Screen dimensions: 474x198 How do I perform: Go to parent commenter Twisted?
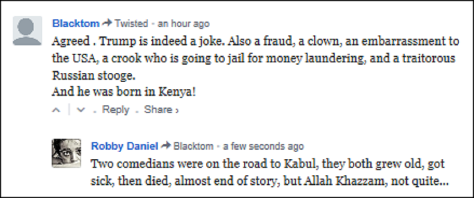pyautogui.click(x=131, y=23)
